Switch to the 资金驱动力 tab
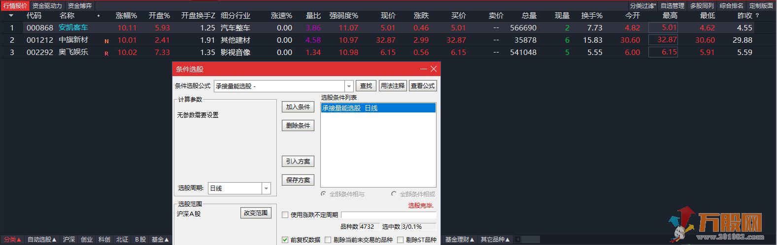Viewport: 777px width, 245px height. (x=47, y=6)
